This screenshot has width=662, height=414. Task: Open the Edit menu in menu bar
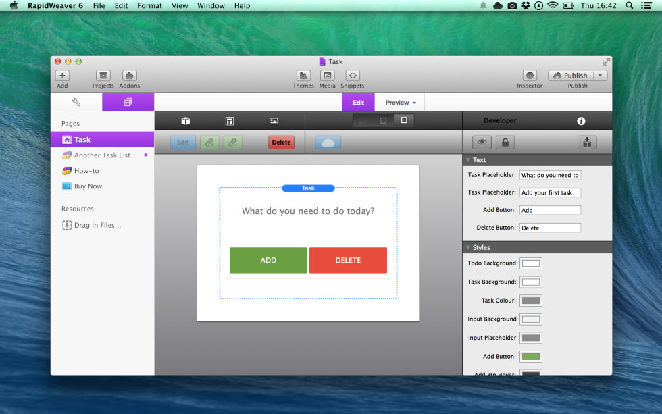(121, 5)
